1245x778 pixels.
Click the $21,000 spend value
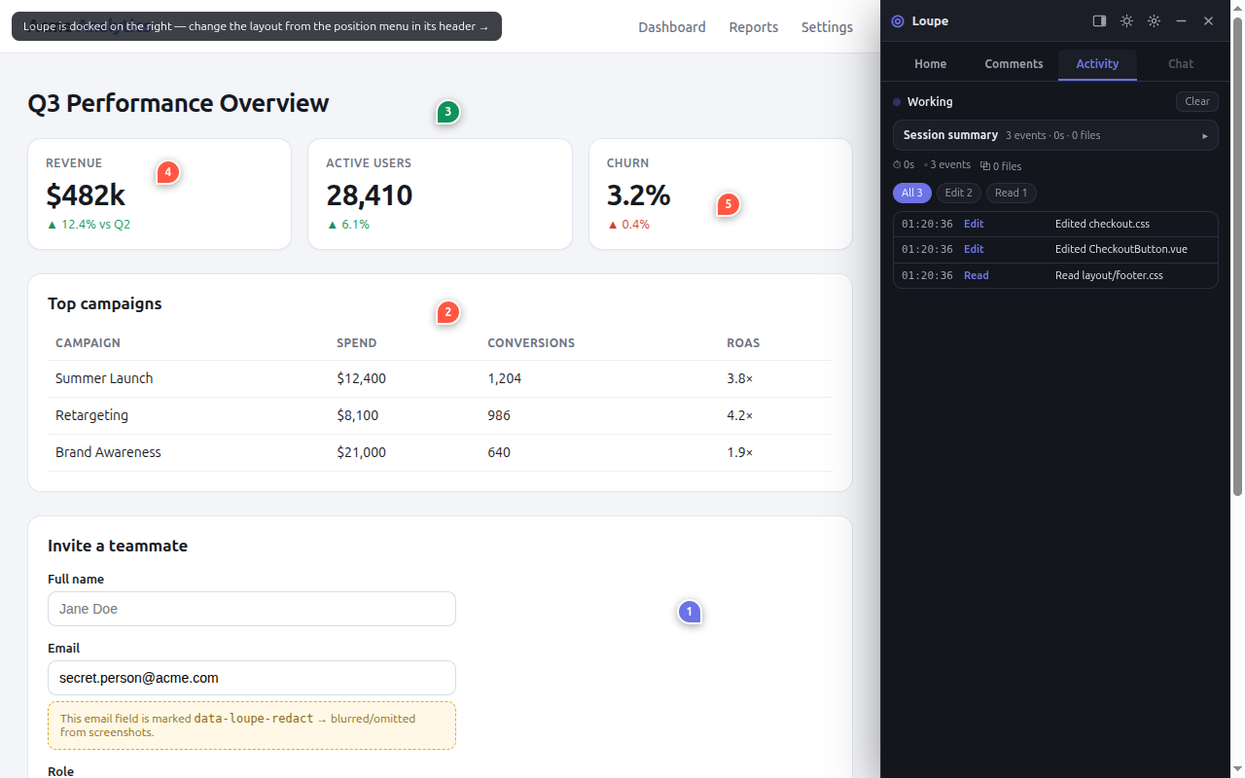coord(362,452)
